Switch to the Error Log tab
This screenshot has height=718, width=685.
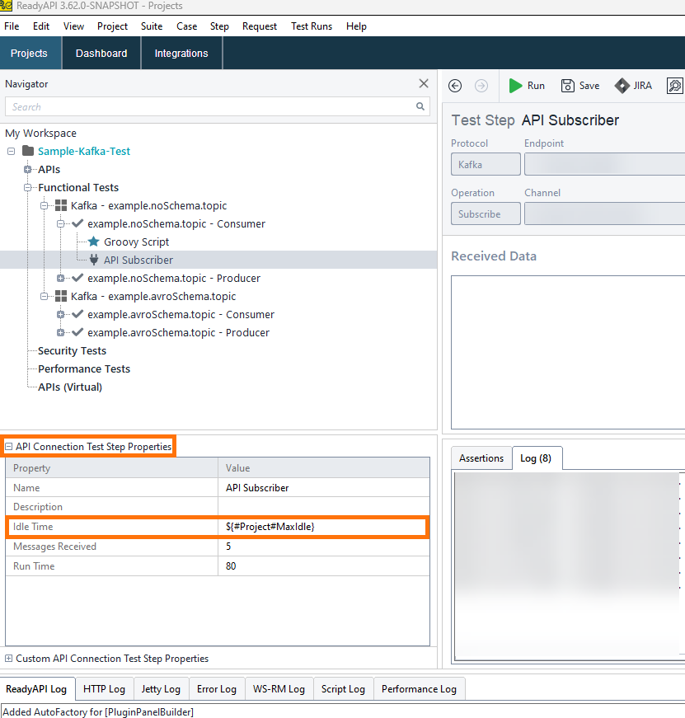click(x=217, y=689)
